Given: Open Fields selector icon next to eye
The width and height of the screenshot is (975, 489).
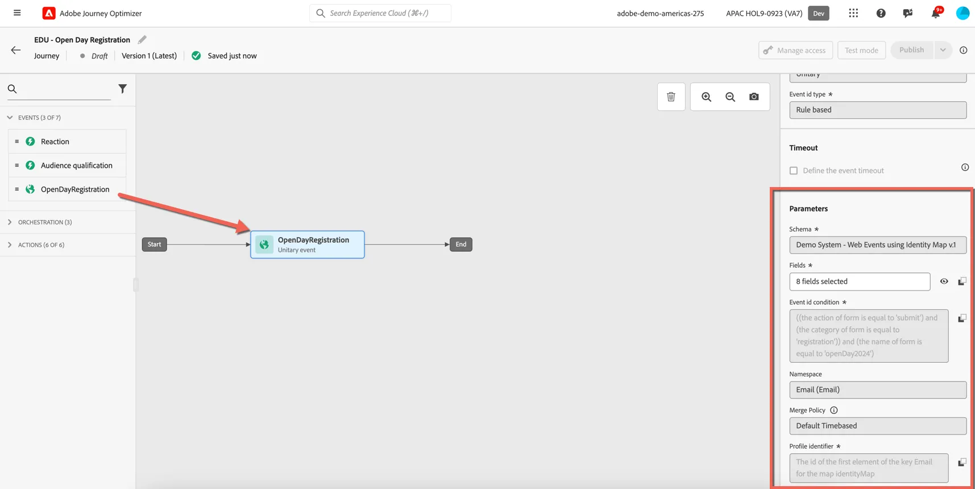Looking at the screenshot, I should pos(962,281).
